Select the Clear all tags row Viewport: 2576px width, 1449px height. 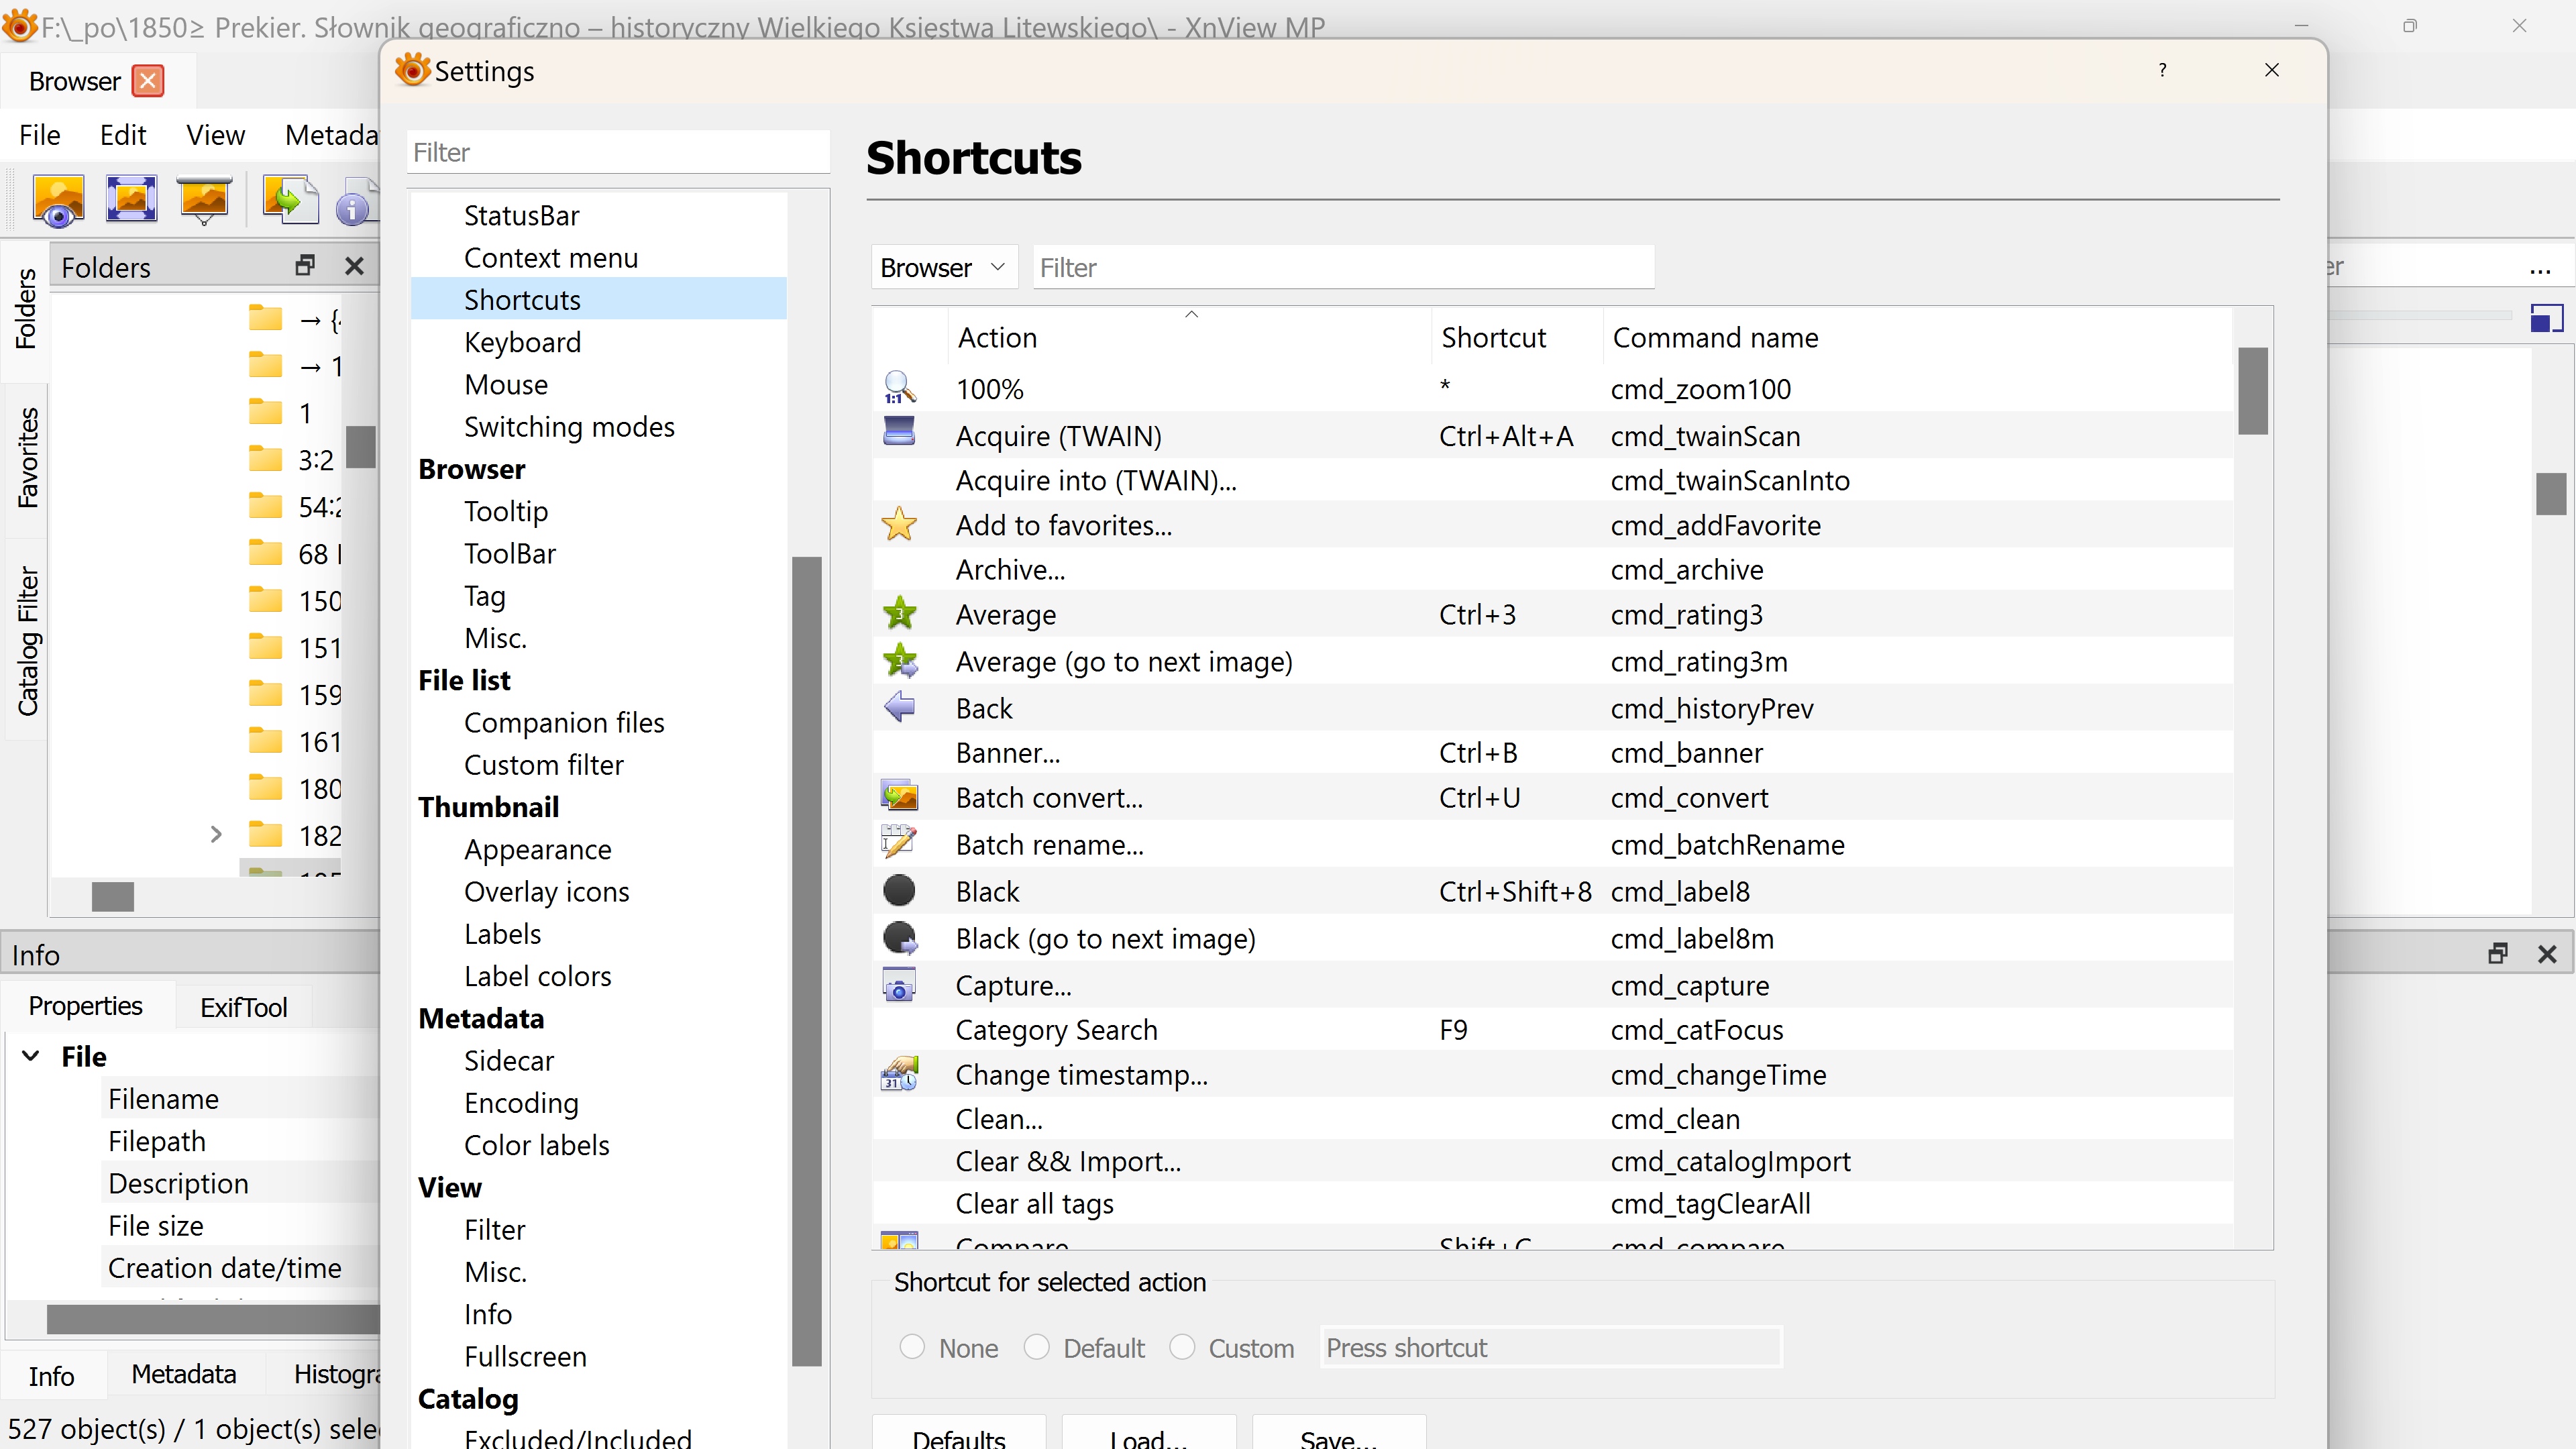pyautogui.click(x=1553, y=1203)
